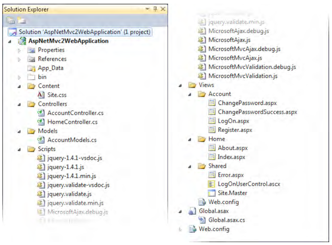The height and width of the screenshot is (245, 332).
Task: Collapse the Models folder
Action: coord(19,132)
